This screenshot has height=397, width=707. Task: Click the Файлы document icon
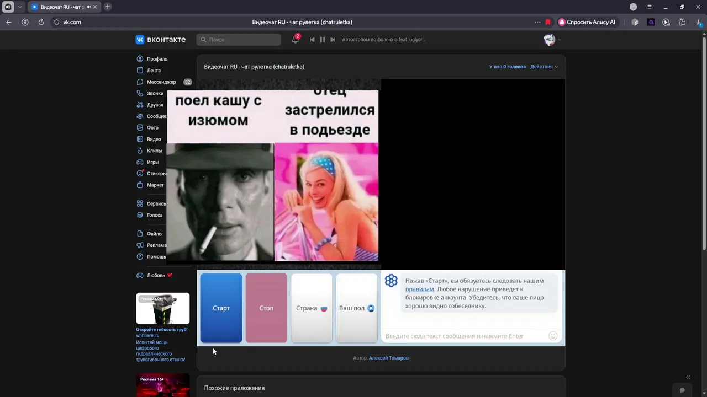point(140,234)
